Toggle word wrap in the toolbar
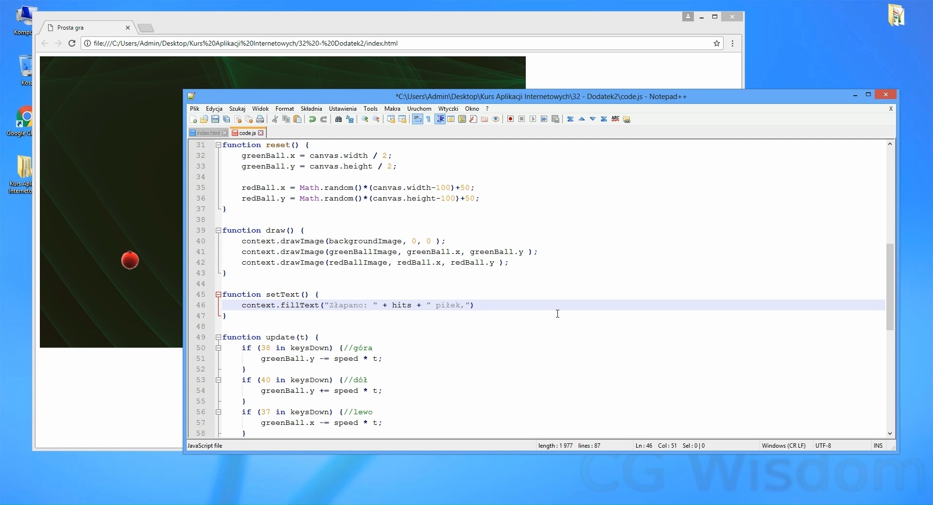Screen dimensions: 933x505 pos(417,119)
